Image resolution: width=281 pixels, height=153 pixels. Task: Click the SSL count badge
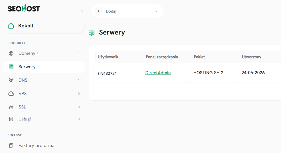[79, 107]
